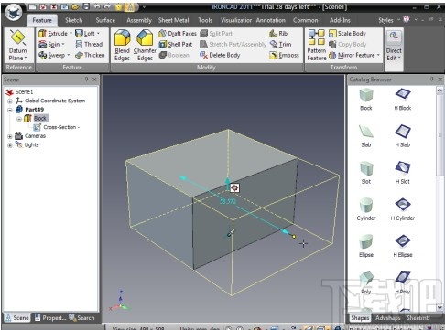Screen dimensions: 445x330
Task: Close the Scene panel
Action: (x=94, y=80)
